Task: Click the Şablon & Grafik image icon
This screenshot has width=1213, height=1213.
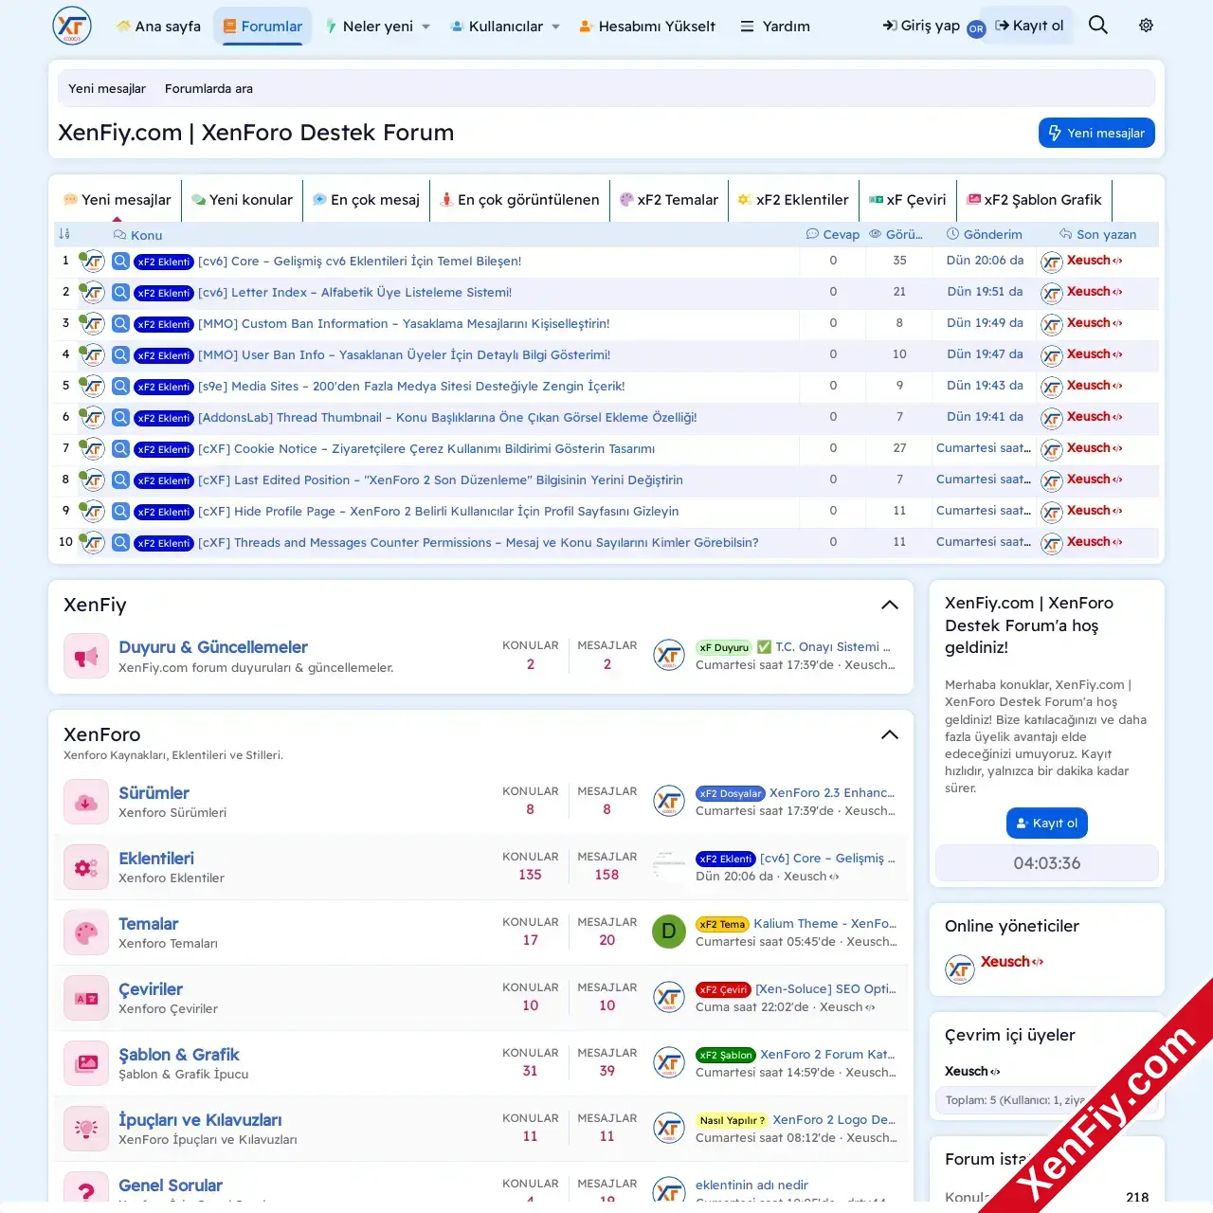Action: point(86,1063)
